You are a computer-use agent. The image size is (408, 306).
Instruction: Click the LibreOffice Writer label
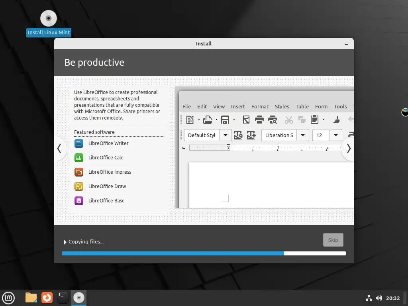click(x=108, y=143)
